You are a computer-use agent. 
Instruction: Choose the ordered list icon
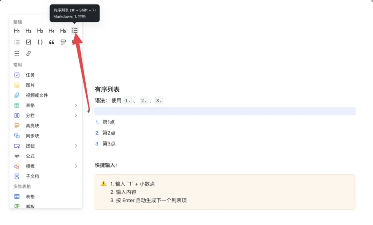tap(75, 31)
